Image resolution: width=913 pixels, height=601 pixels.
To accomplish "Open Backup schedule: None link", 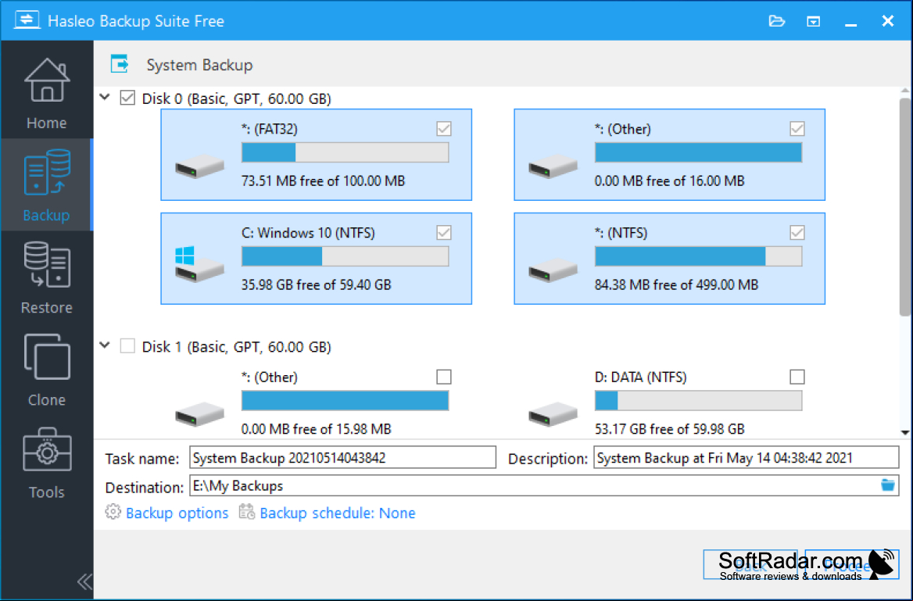I will 338,513.
